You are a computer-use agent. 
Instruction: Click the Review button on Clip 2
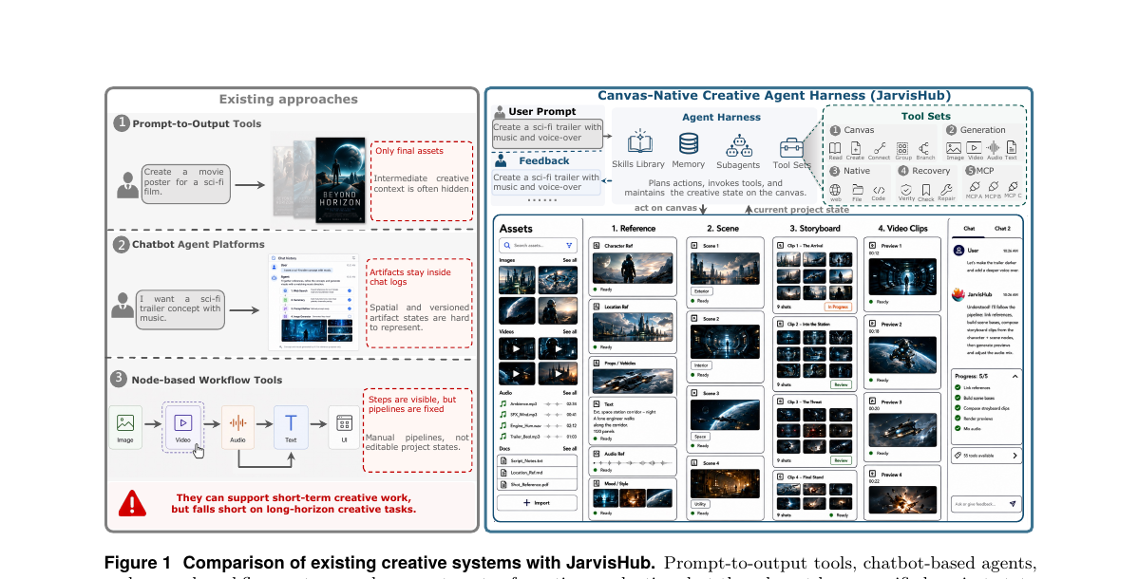click(x=842, y=384)
